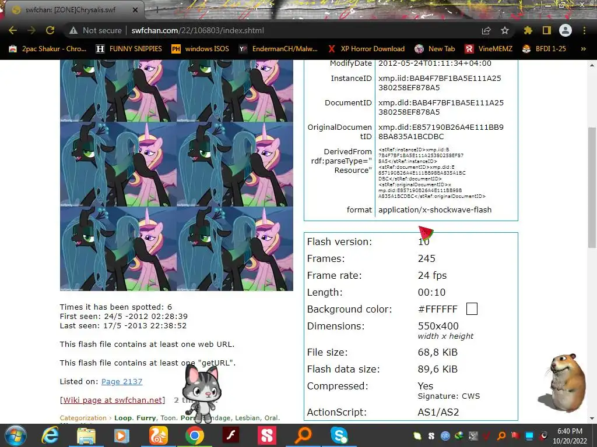The image size is (597, 447).
Task: Open Chrome's three-dot menu
Action: (x=584, y=30)
